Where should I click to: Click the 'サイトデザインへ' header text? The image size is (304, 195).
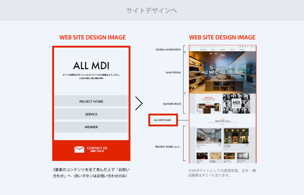pos(152,10)
